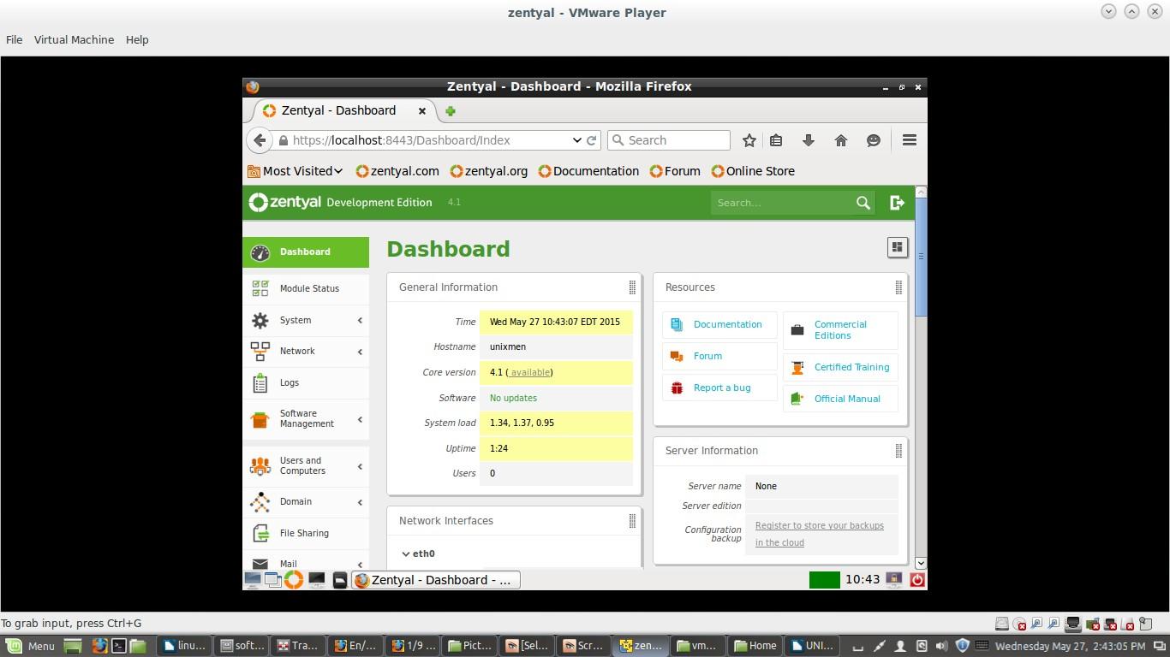
Task: Open dashboard widget configuration icon
Action: pyautogui.click(x=897, y=247)
